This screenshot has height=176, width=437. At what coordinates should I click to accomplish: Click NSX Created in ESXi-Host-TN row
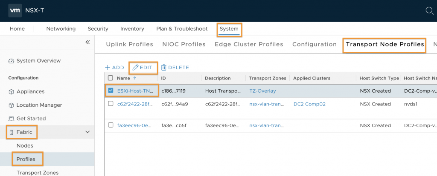pyautogui.click(x=376, y=91)
